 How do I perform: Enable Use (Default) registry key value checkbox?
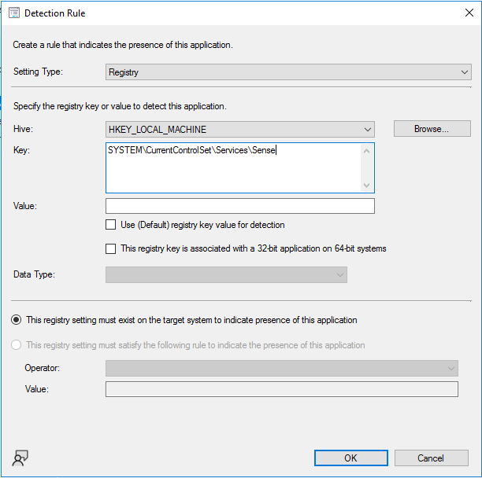(x=111, y=225)
